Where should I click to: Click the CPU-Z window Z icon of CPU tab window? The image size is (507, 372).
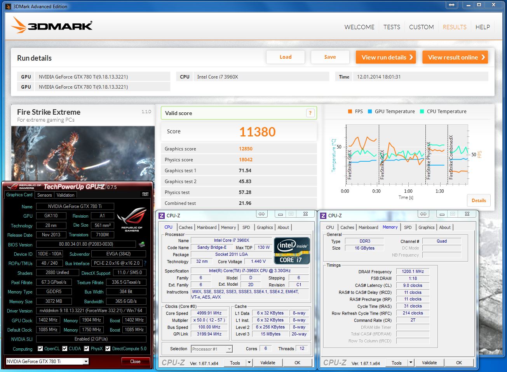tap(162, 216)
